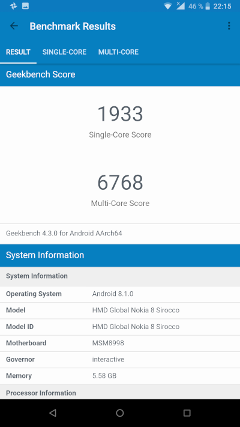The width and height of the screenshot is (240, 427).
Task: Switch to the SINGLE-CORE tab
Action: (x=64, y=52)
